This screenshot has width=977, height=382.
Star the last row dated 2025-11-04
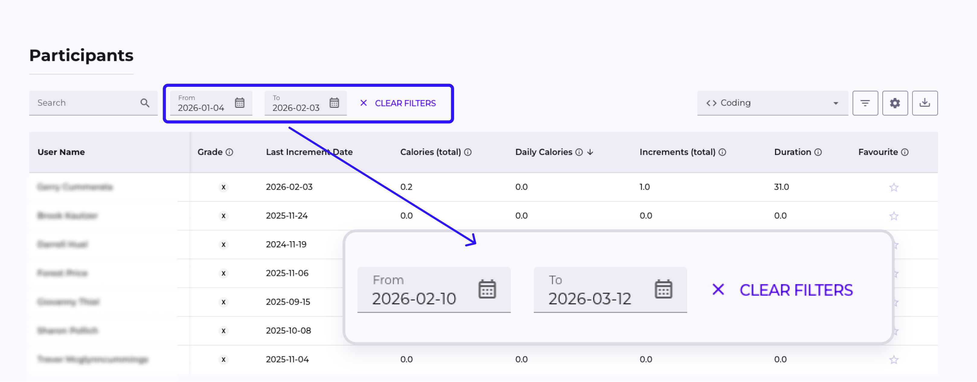coord(894,360)
